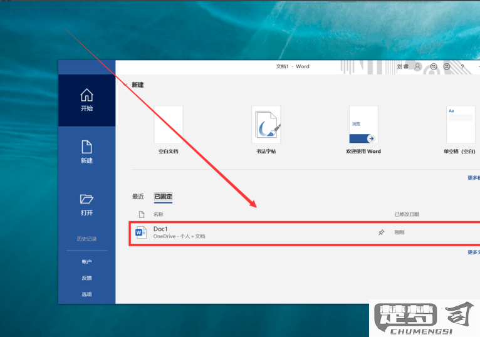
Task: Click the file type icon in the list header
Action: point(141,214)
